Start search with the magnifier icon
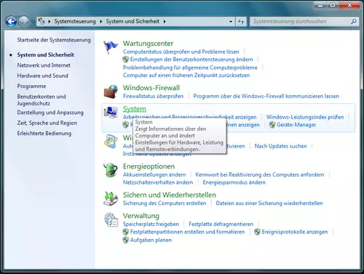Screen dimensions: 364x274 click(x=354, y=22)
